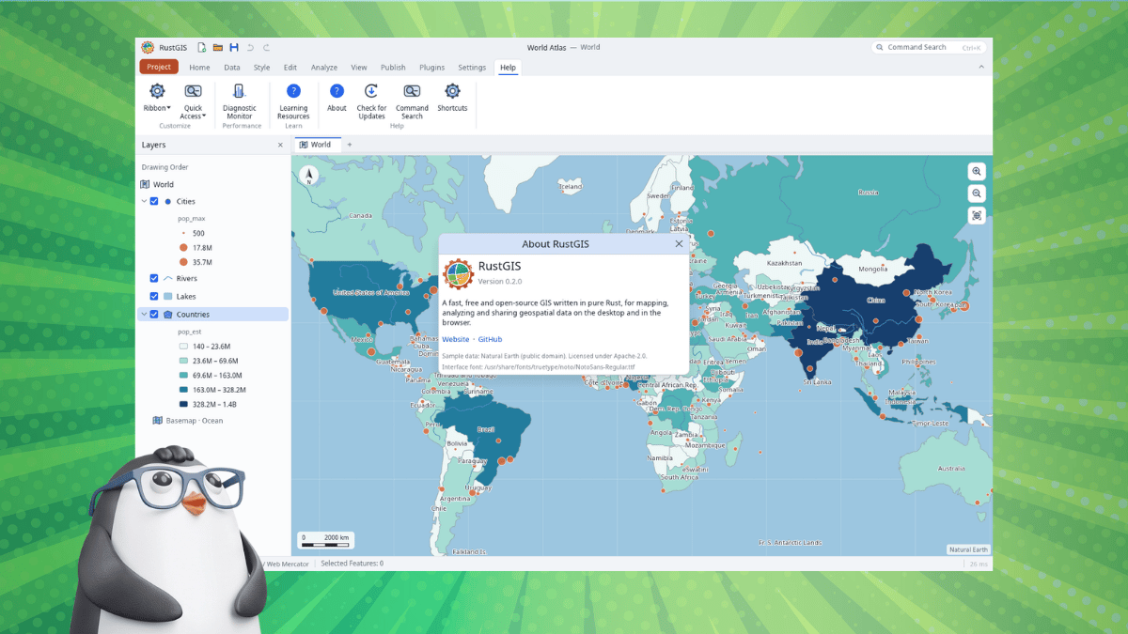Viewport: 1128px width, 634px height.
Task: Click the Natural Earth attribution label
Action: tap(967, 549)
